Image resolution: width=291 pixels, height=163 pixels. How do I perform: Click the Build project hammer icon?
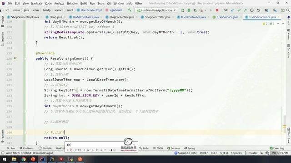(130, 10)
